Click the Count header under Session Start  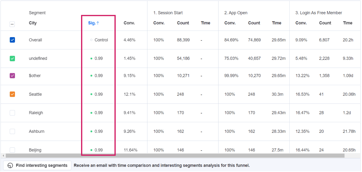(x=183, y=23)
